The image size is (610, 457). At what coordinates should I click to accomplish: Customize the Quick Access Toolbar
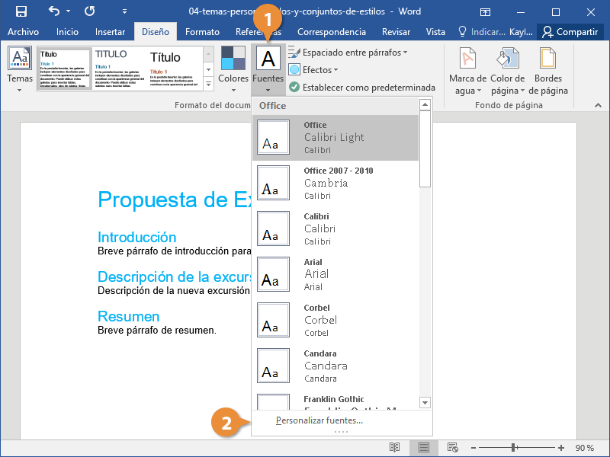[124, 11]
